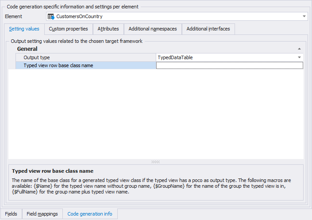
Task: Select the Typed view row base class name label
Action: tap(58, 65)
